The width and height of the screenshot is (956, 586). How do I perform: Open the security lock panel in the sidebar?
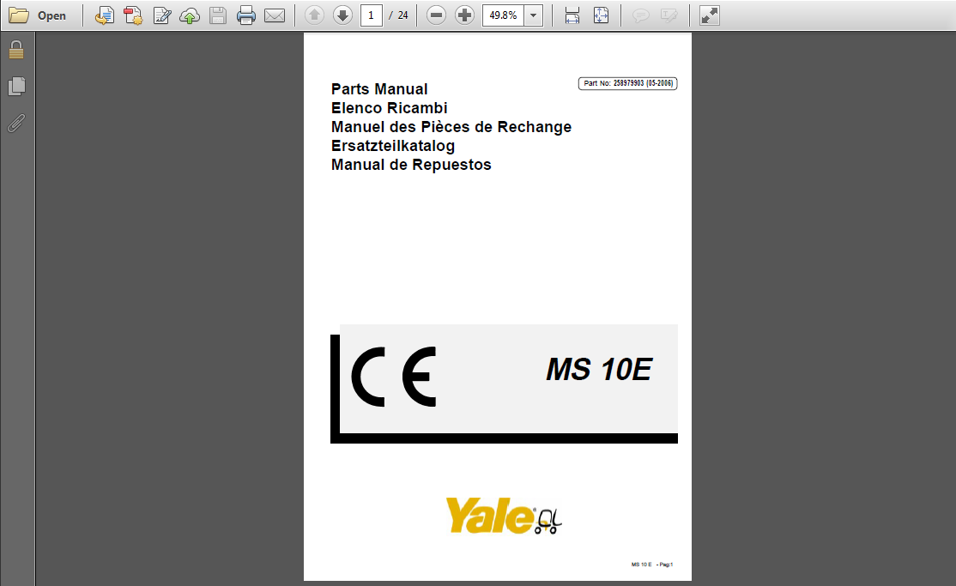click(16, 50)
